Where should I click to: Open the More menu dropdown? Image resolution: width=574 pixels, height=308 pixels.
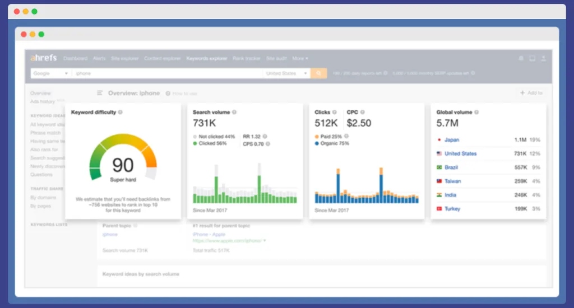point(300,58)
